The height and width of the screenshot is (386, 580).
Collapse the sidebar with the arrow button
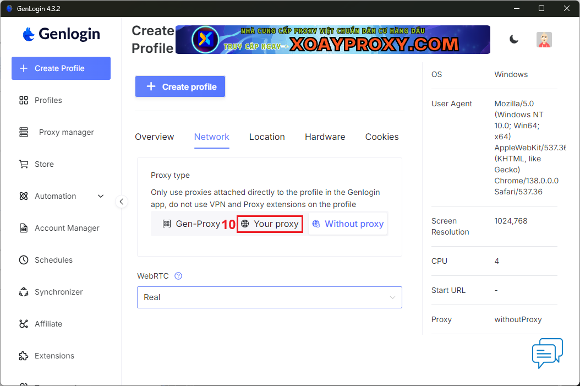click(x=122, y=202)
